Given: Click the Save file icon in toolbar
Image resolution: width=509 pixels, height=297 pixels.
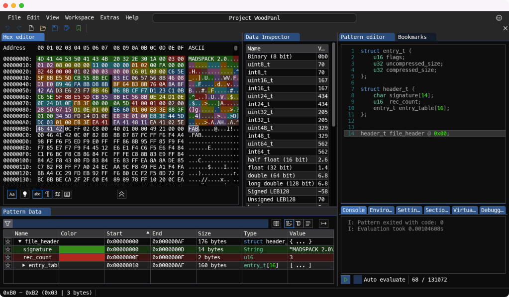Looking at the screenshot, I should 55,28.
